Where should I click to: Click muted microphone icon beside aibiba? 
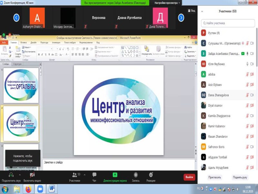[247, 74]
